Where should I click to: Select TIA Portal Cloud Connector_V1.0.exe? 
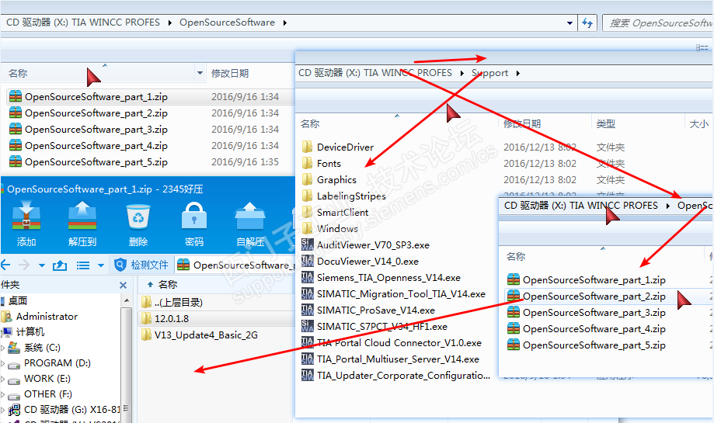pos(392,343)
